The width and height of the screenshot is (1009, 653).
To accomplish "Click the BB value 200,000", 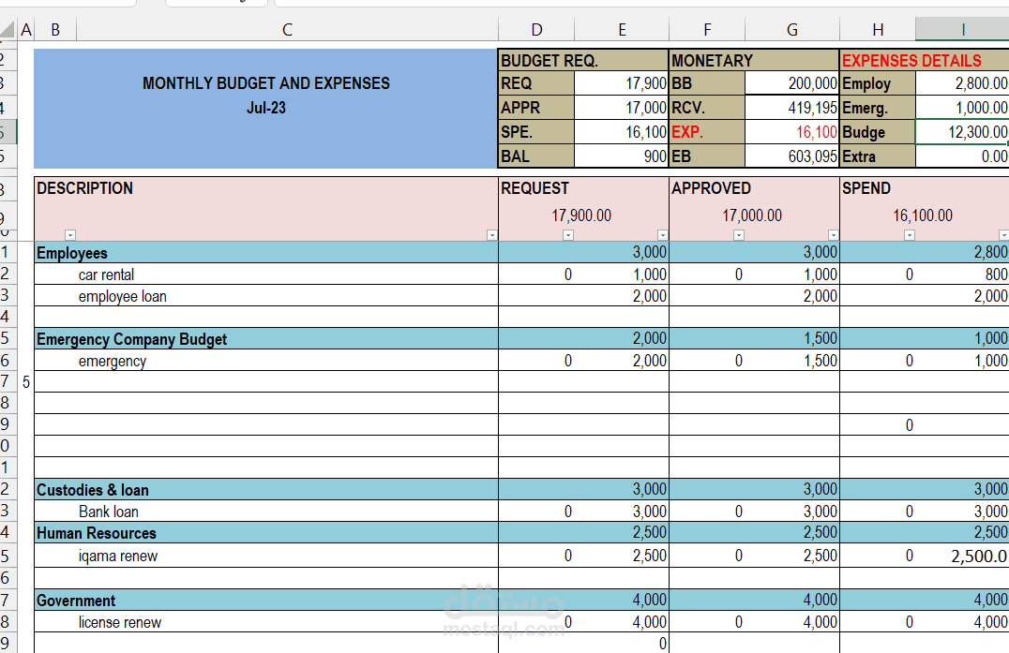I will tap(791, 83).
